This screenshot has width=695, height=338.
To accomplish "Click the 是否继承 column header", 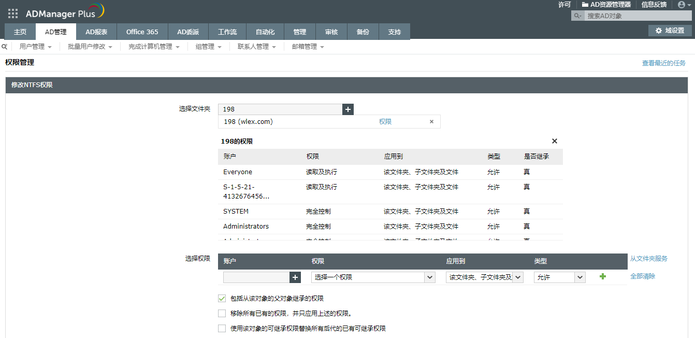I will coord(537,157).
